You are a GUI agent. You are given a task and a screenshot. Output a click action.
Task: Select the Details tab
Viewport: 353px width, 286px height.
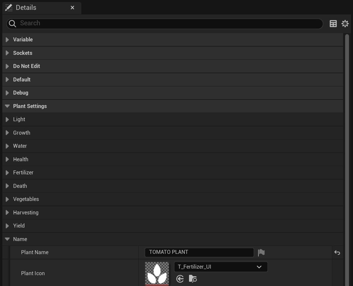pos(41,8)
